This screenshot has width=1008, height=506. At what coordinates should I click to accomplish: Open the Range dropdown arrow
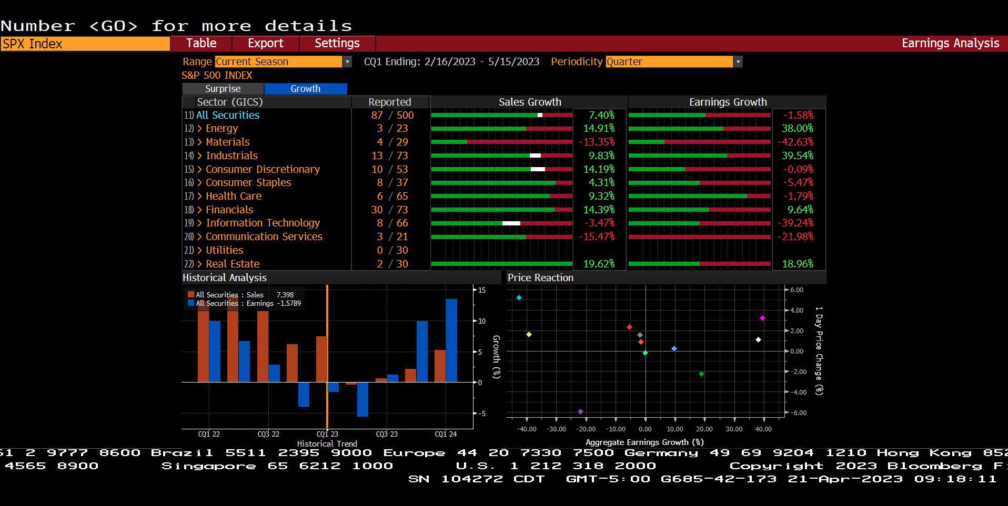tap(347, 61)
